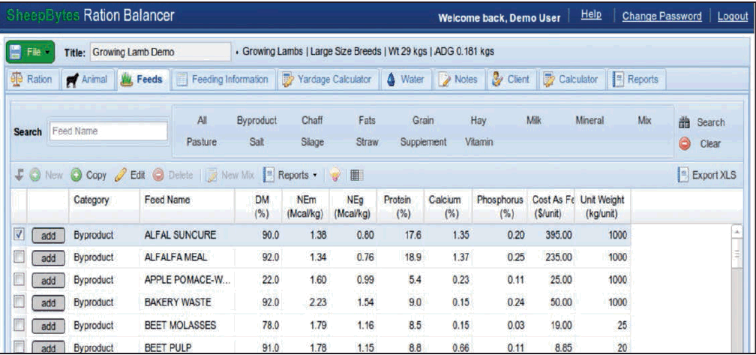
Task: Click the grid columns icon
Action: point(355,176)
